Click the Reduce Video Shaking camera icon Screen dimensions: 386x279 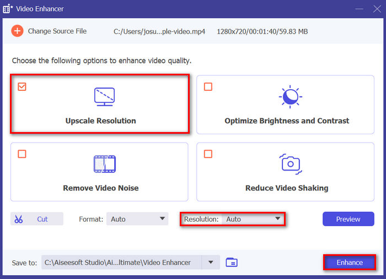[x=291, y=164]
